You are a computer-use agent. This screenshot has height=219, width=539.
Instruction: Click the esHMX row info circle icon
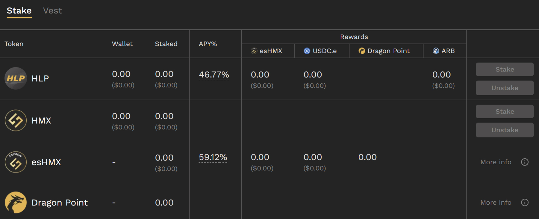pyautogui.click(x=525, y=162)
